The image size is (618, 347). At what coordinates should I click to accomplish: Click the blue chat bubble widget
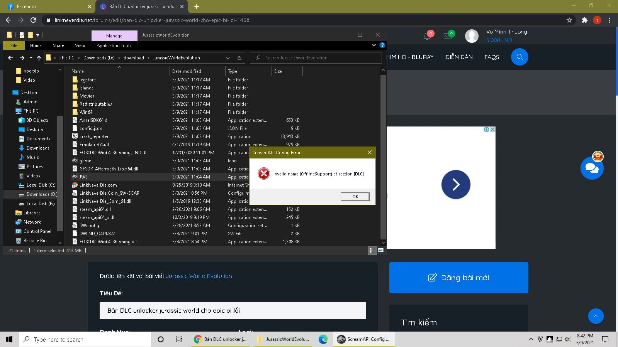[592, 168]
